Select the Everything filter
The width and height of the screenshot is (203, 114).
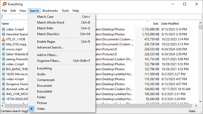click(x=62, y=68)
